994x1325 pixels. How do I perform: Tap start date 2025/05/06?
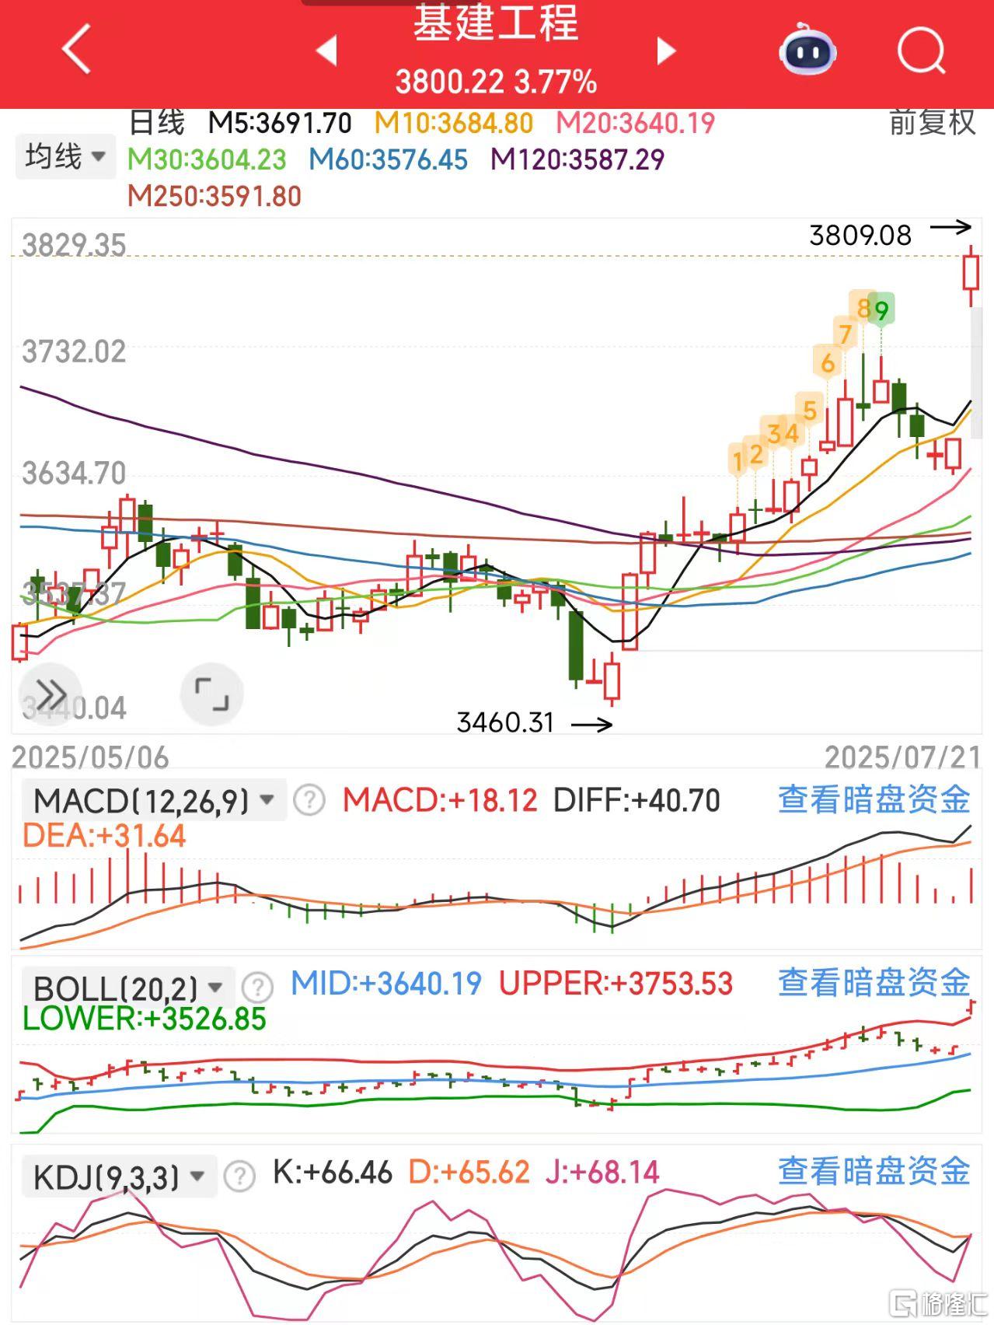point(90,757)
